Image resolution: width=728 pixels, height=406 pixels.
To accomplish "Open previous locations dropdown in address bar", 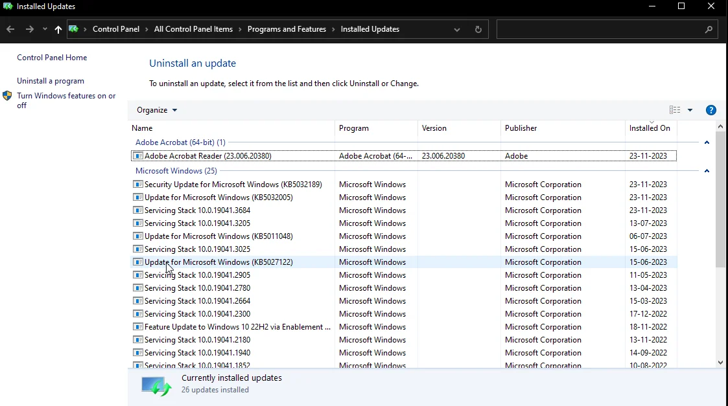I will pyautogui.click(x=457, y=29).
